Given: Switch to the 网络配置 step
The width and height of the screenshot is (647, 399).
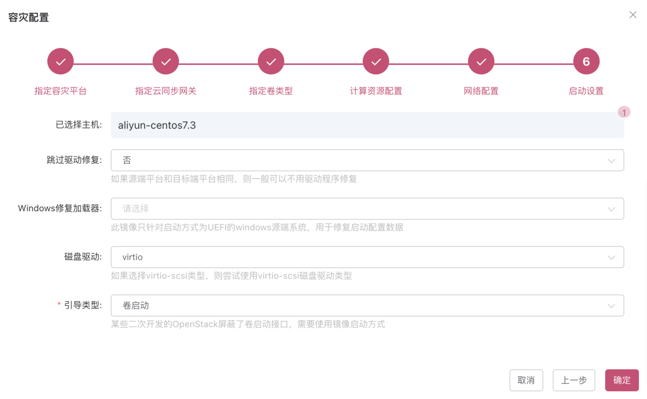Looking at the screenshot, I should click(x=481, y=91).
